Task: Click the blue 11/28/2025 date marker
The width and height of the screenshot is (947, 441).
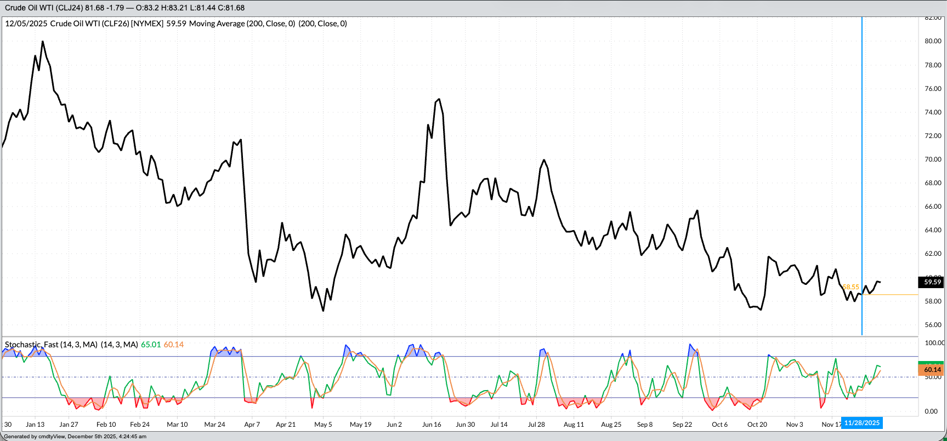Action: (x=861, y=423)
